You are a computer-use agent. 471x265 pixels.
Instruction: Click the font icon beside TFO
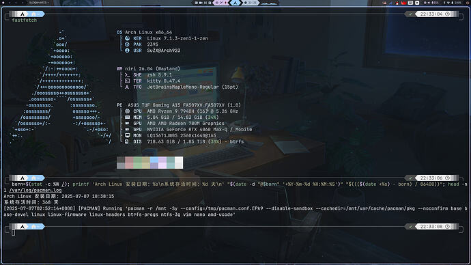pos(128,87)
